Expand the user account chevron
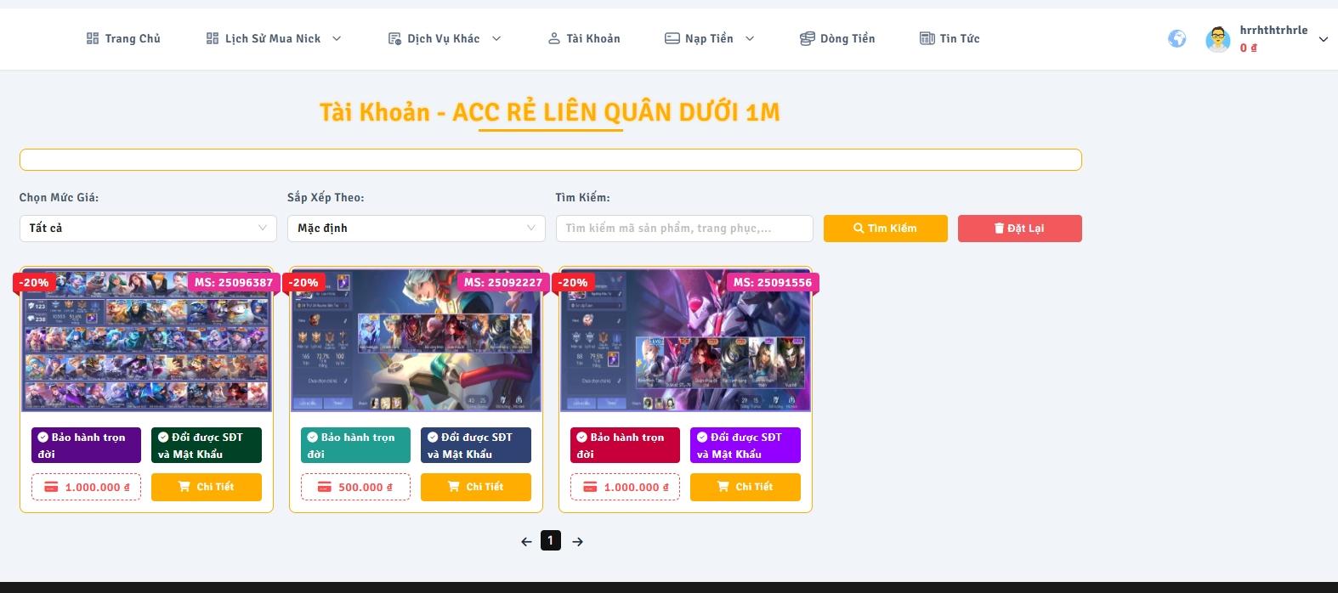 click(1323, 39)
